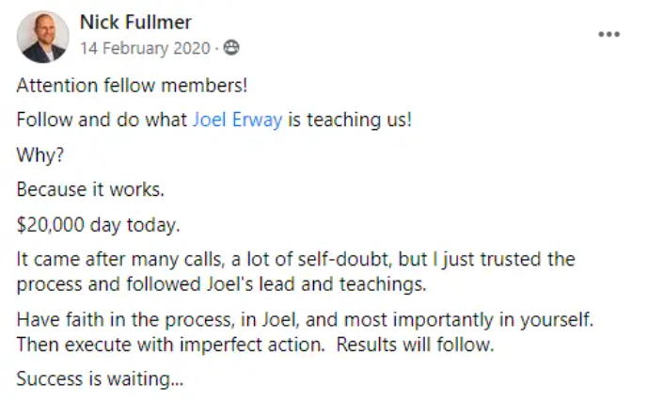This screenshot has height=402, width=647.
Task: Follow the Joel Erway tagged profile link
Action: click(238, 120)
